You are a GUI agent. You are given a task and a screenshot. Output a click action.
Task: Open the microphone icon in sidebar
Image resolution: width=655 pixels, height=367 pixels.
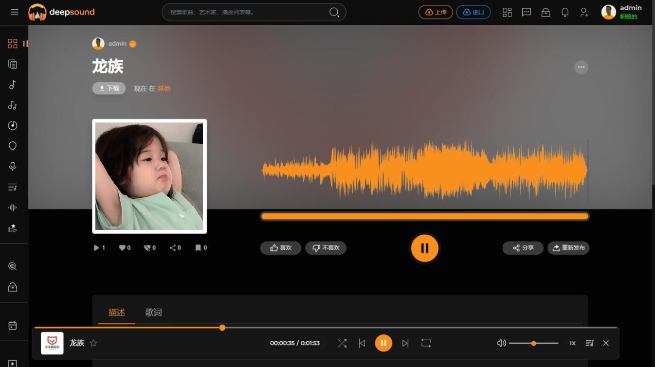(13, 166)
